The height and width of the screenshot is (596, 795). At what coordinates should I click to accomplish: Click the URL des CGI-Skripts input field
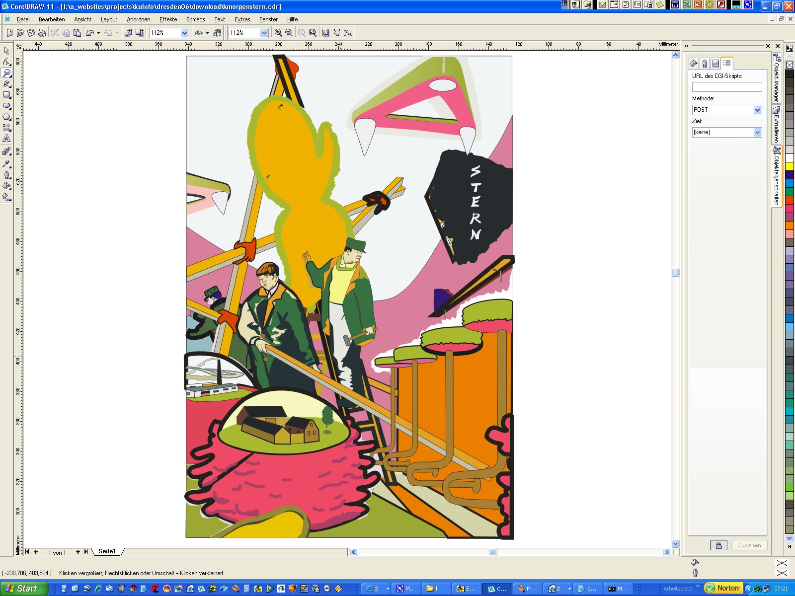point(727,87)
